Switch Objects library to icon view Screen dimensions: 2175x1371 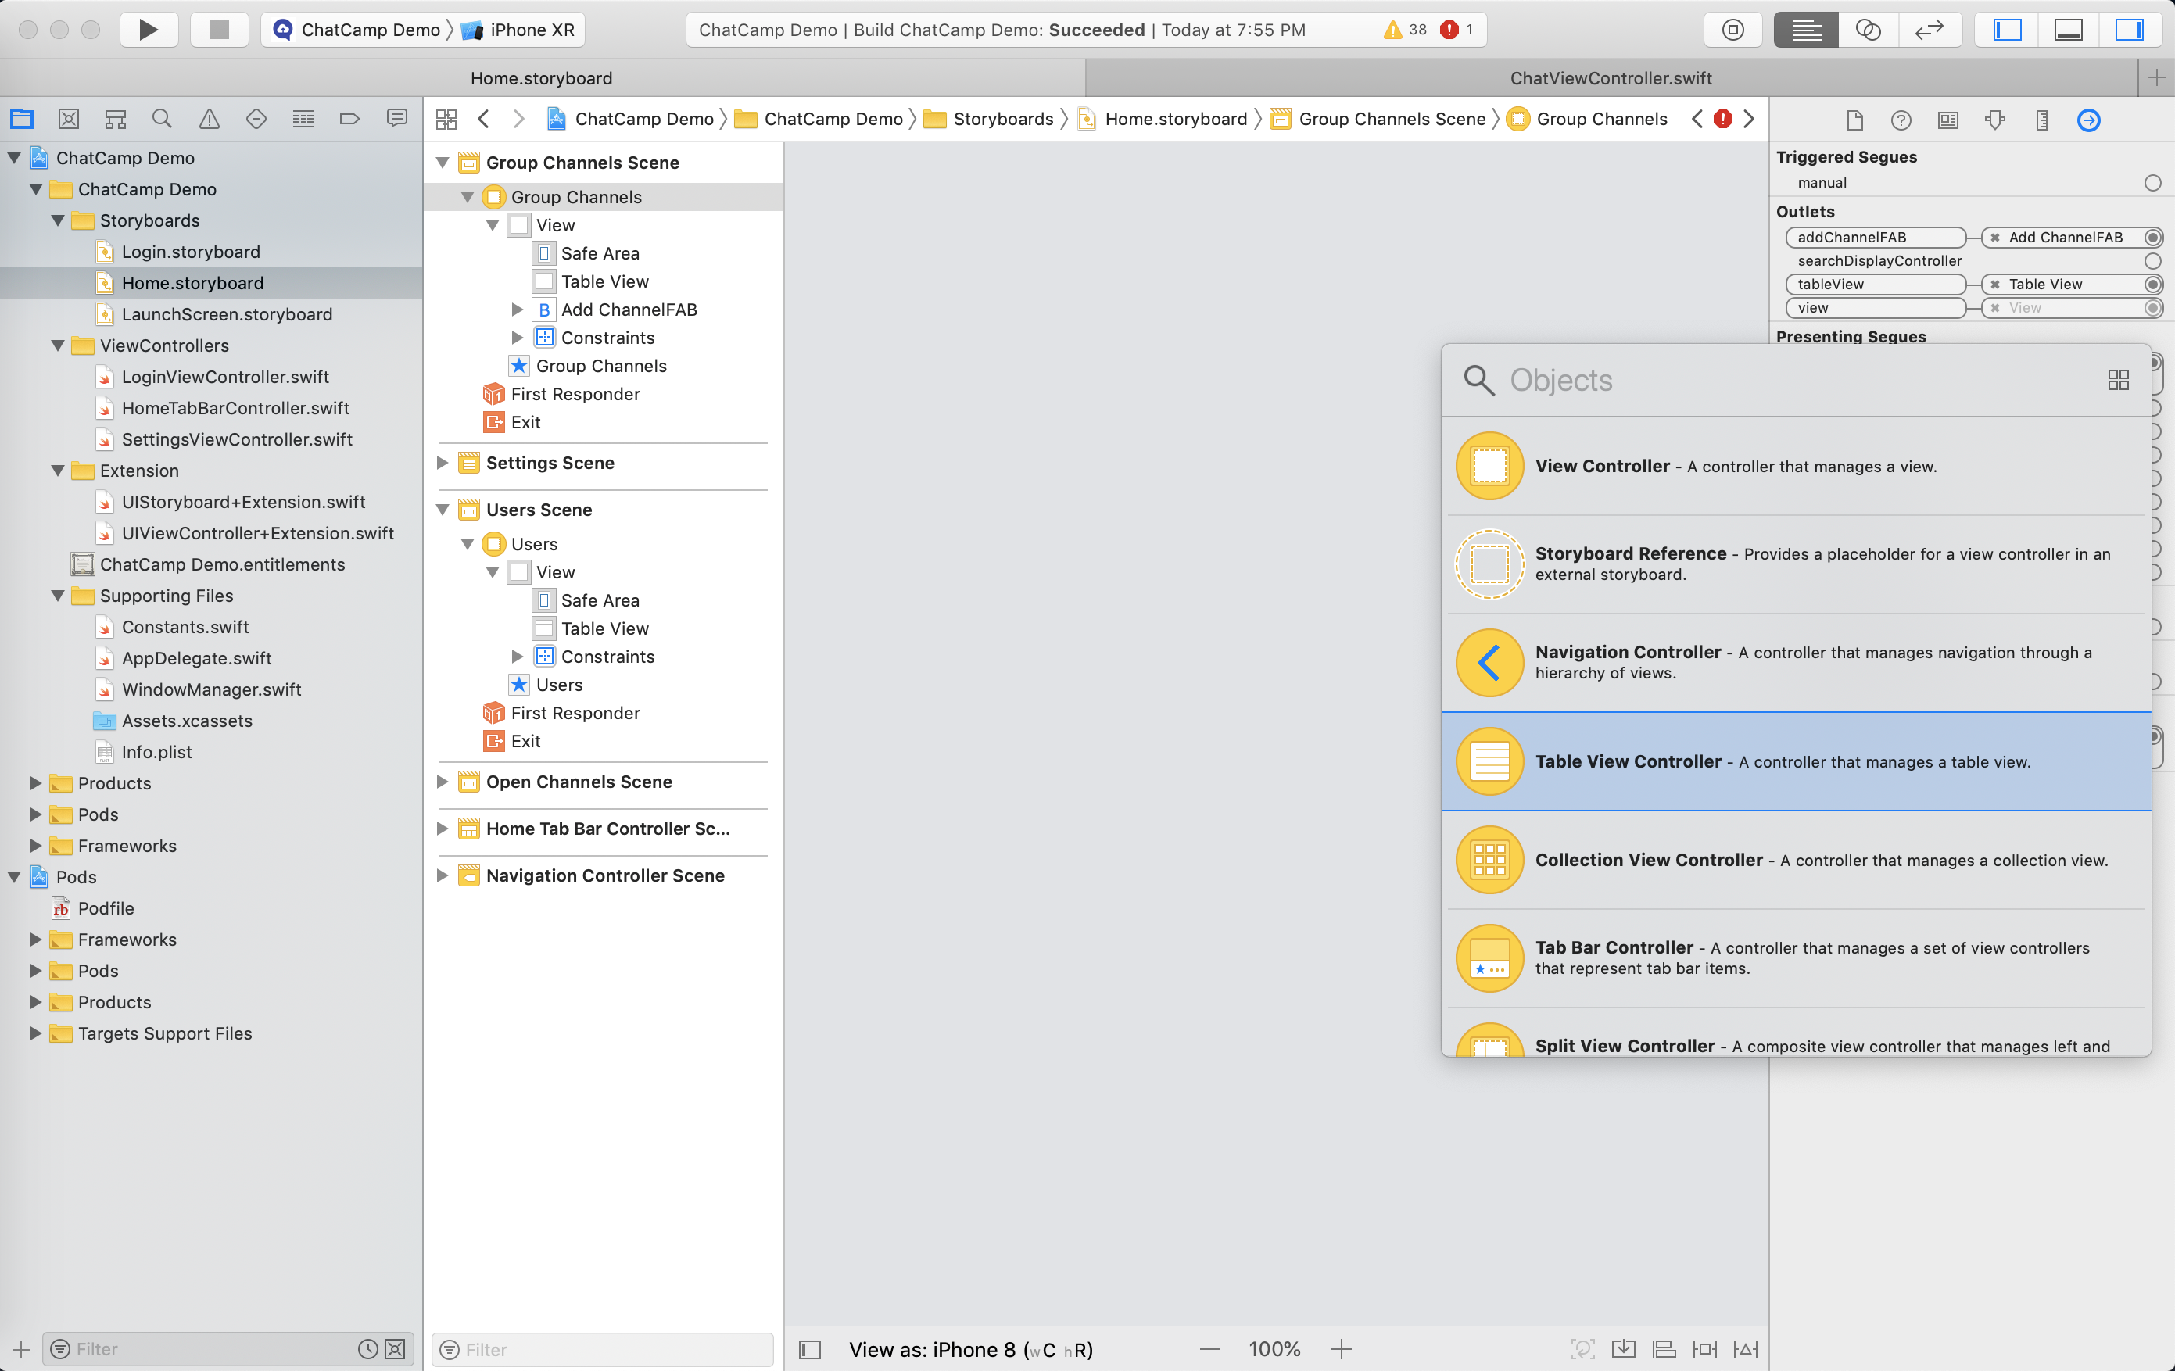pyautogui.click(x=2118, y=380)
